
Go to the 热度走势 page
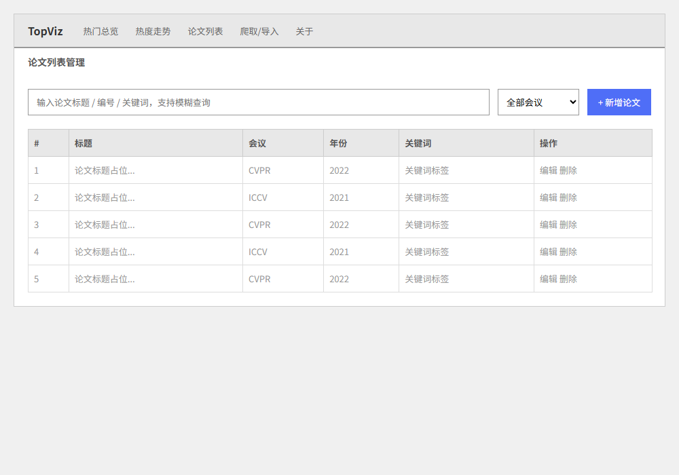point(153,32)
